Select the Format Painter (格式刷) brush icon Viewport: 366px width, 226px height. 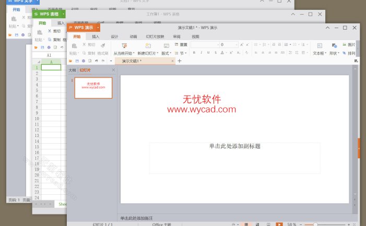(x=103, y=45)
